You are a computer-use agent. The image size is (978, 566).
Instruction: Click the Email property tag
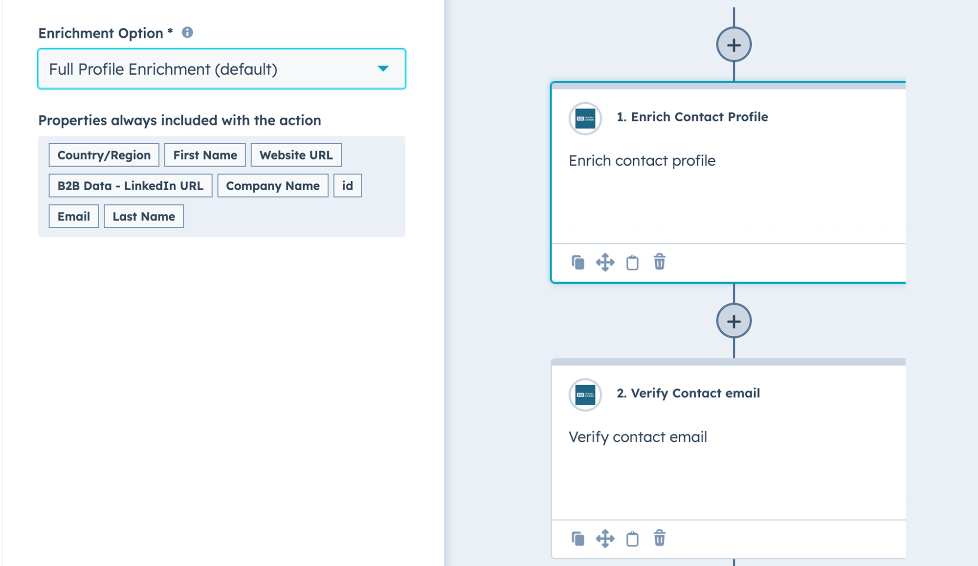pos(74,217)
